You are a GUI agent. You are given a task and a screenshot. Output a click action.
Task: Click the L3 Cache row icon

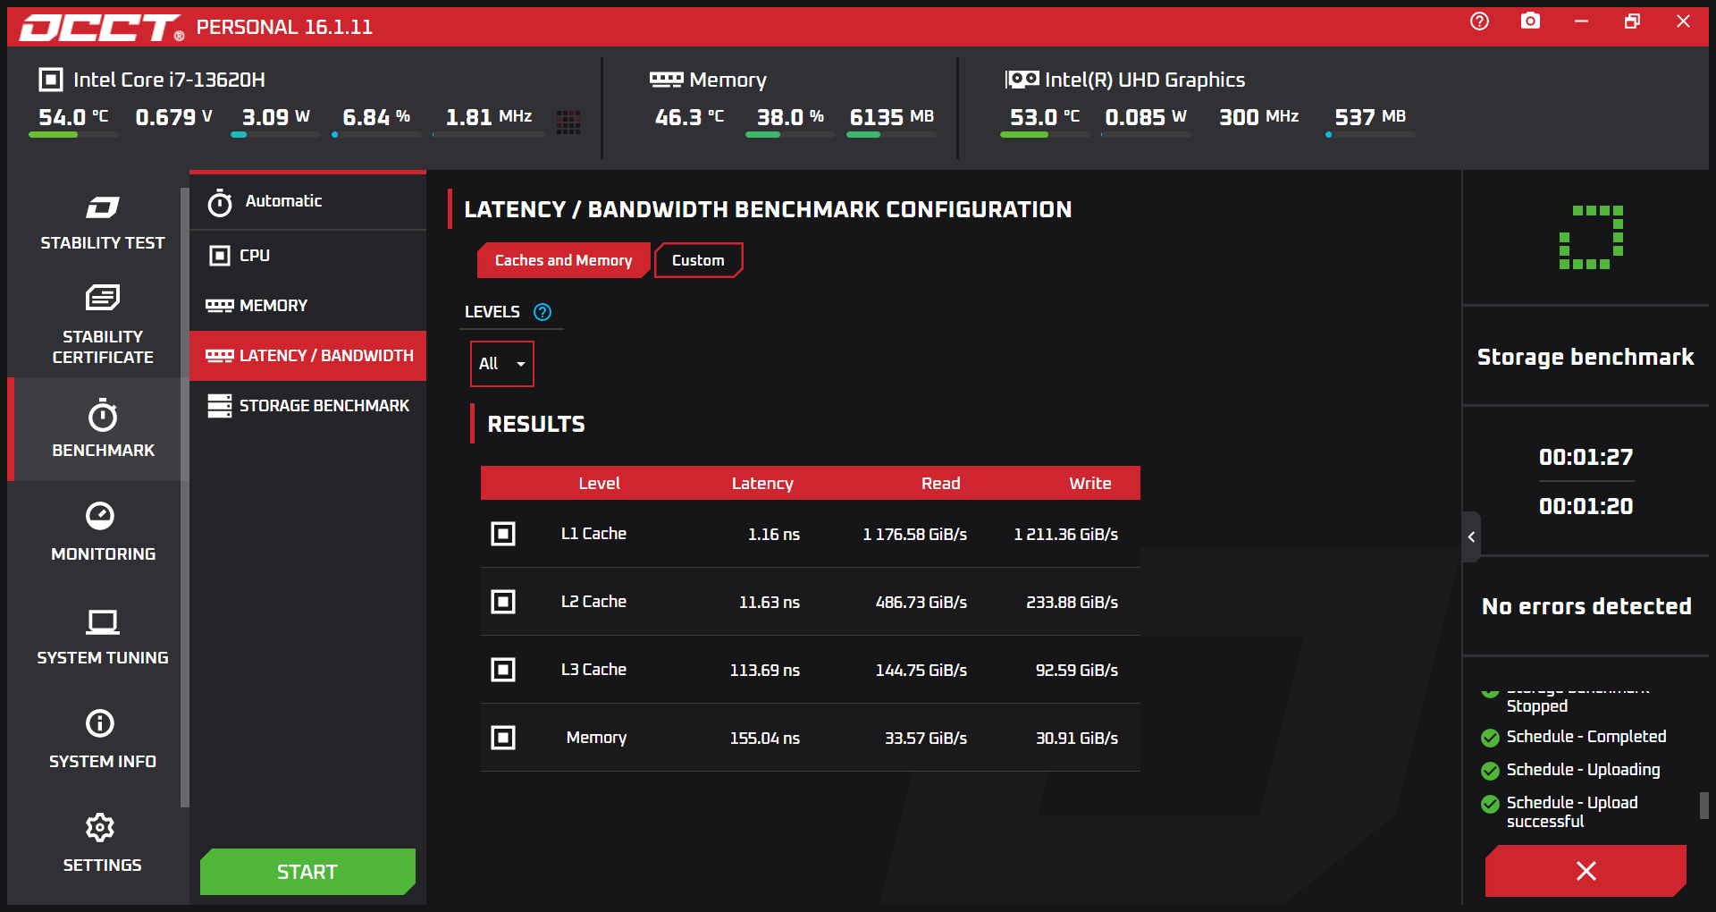tap(503, 670)
